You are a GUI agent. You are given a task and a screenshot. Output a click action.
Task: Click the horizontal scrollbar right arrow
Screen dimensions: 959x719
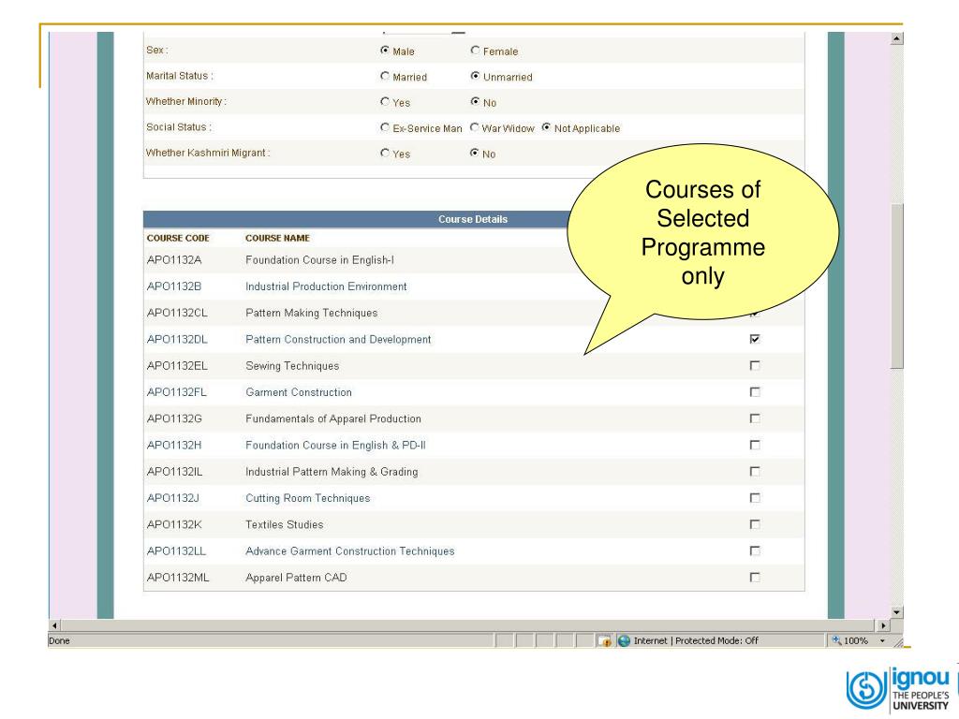pos(883,625)
